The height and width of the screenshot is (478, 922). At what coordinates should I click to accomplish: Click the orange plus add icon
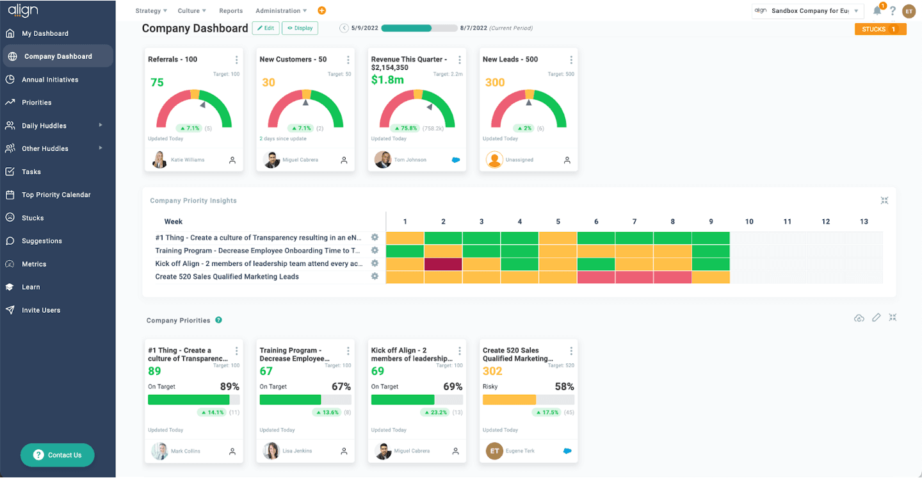coord(321,11)
